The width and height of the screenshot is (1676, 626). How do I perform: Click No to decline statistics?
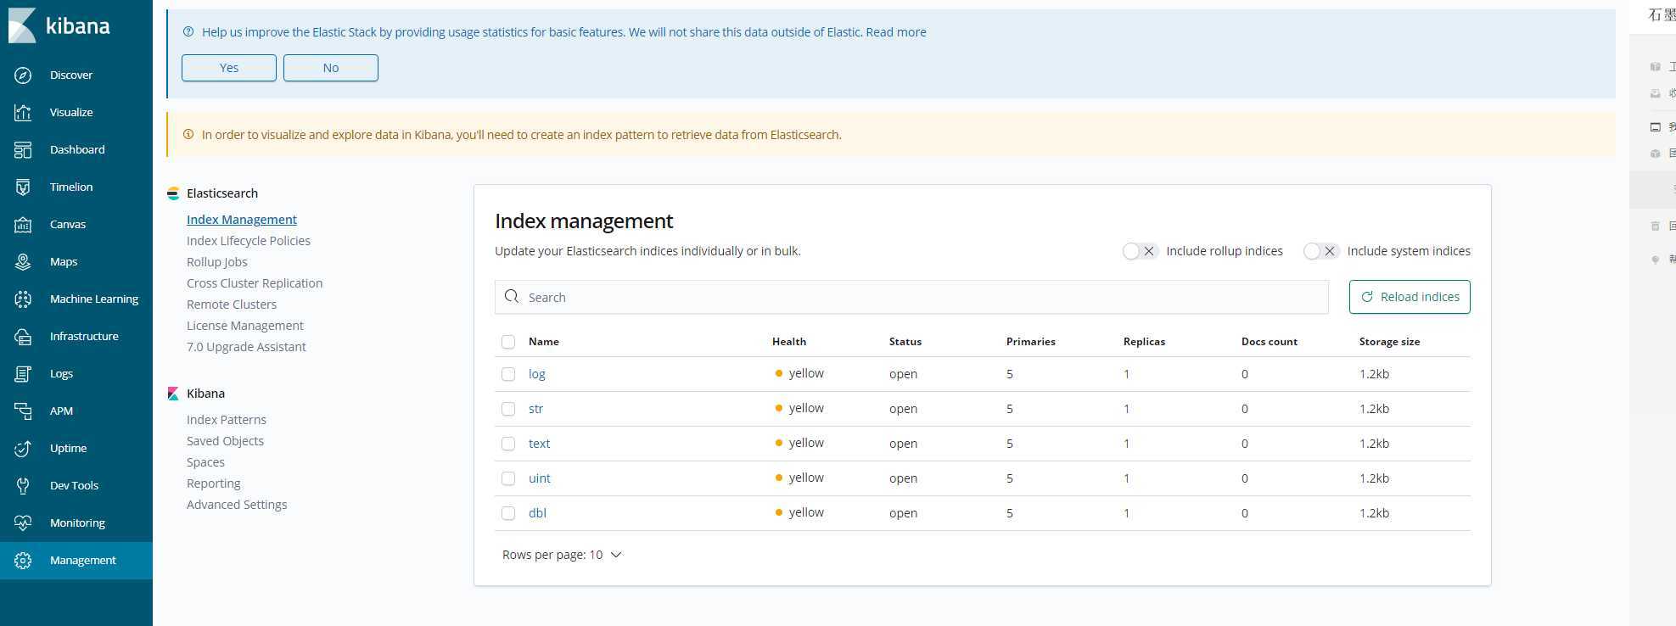(331, 68)
